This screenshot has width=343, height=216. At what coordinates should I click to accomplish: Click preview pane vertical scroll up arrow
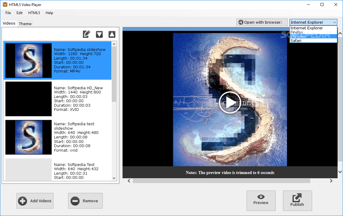tap(340, 34)
